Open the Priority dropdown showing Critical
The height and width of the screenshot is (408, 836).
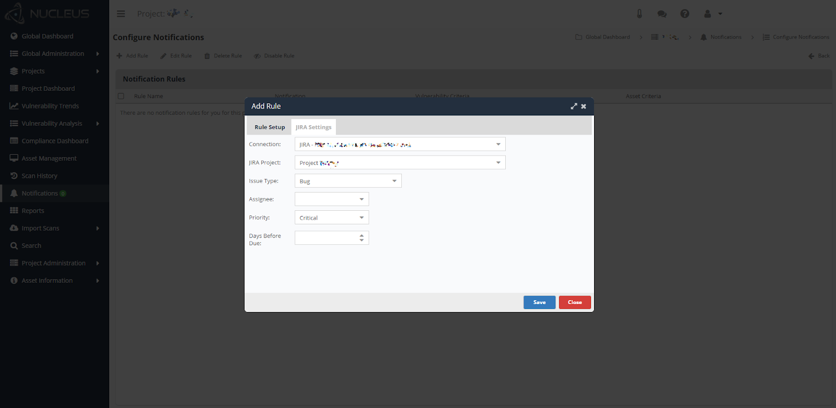(x=332, y=217)
